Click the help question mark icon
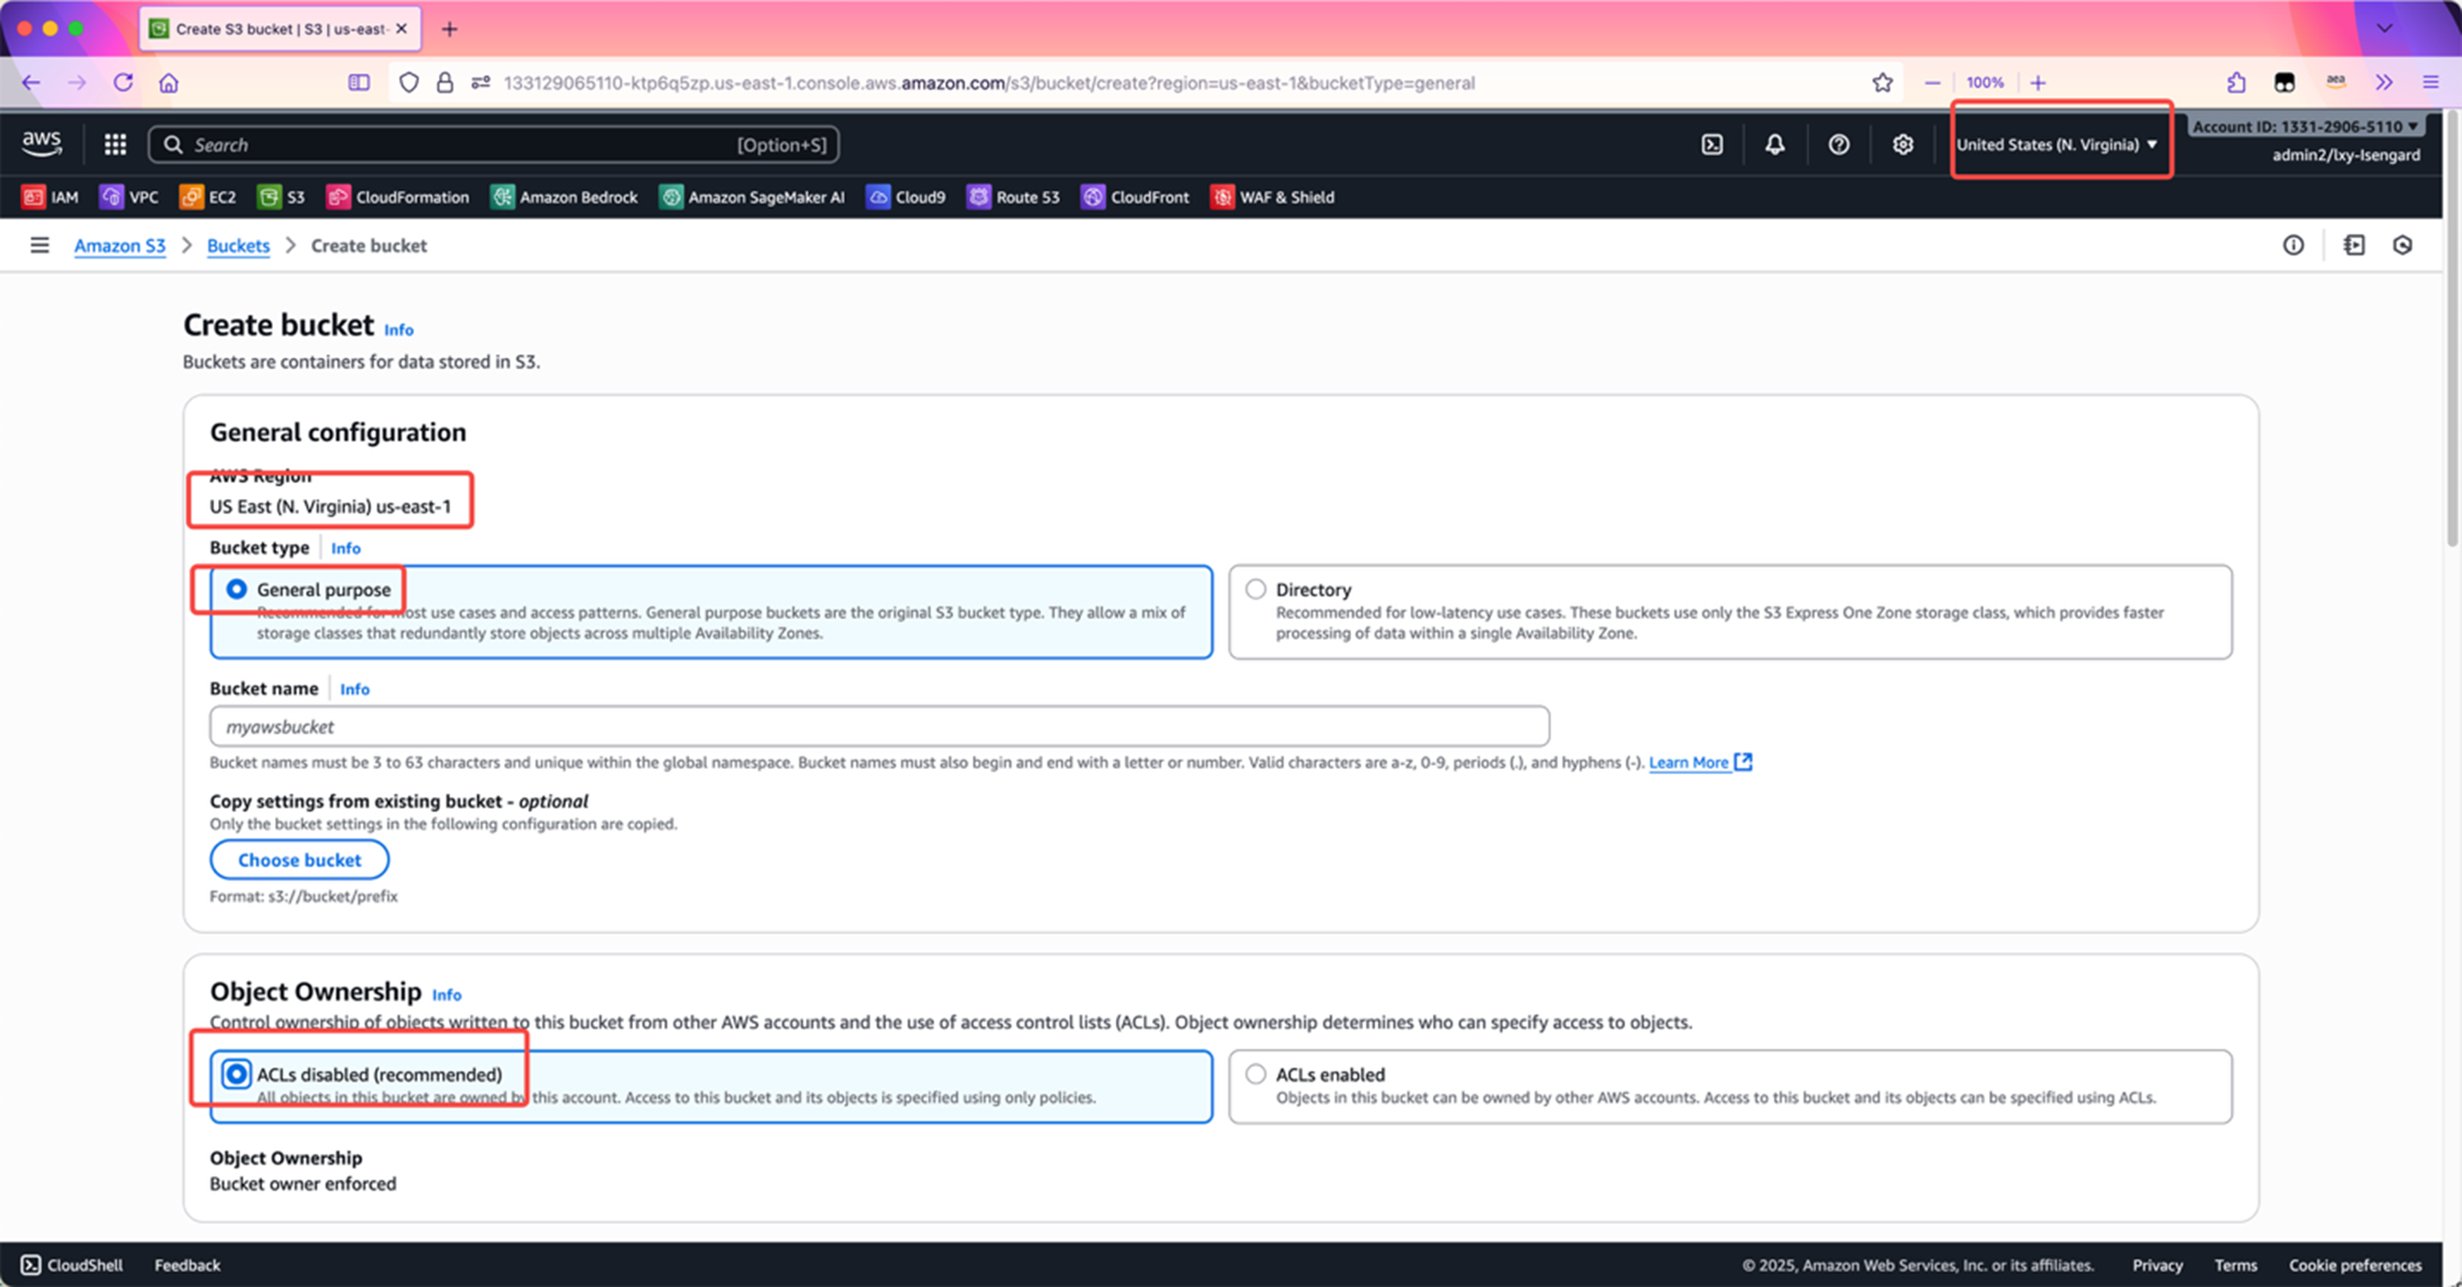Image resolution: width=2462 pixels, height=1287 pixels. point(1837,144)
